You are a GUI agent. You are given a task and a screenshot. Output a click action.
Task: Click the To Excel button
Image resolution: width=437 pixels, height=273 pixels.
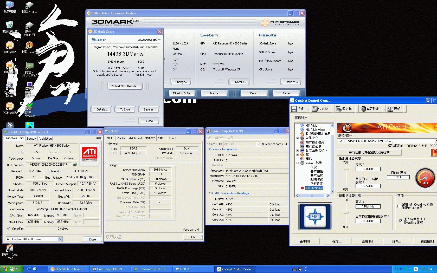click(x=125, y=109)
